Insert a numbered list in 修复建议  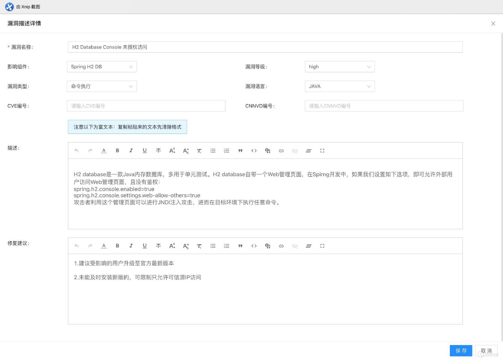227,246
